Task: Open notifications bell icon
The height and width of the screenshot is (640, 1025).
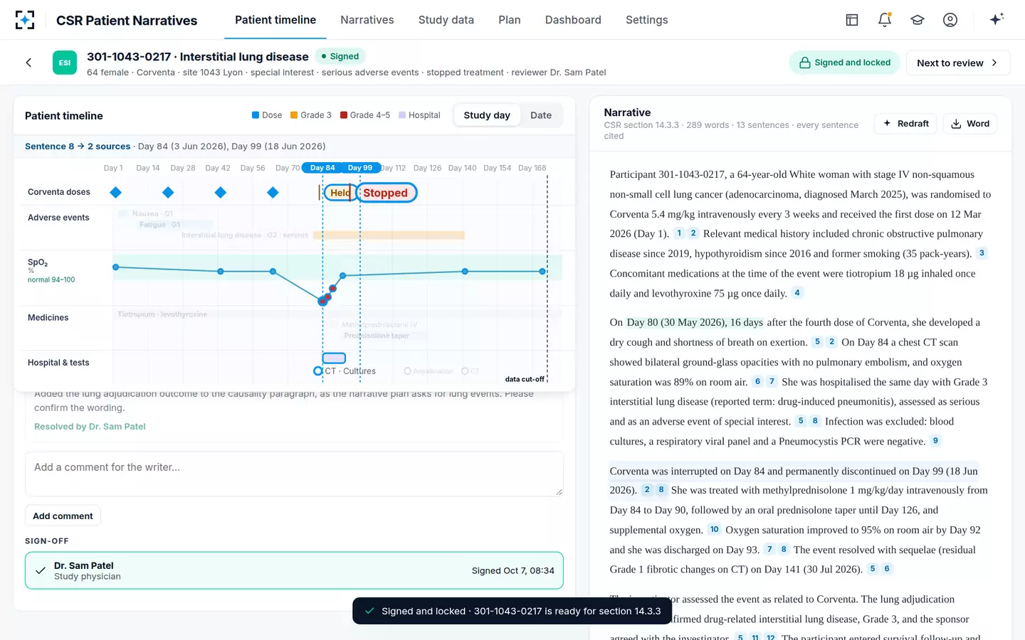Action: pos(885,20)
